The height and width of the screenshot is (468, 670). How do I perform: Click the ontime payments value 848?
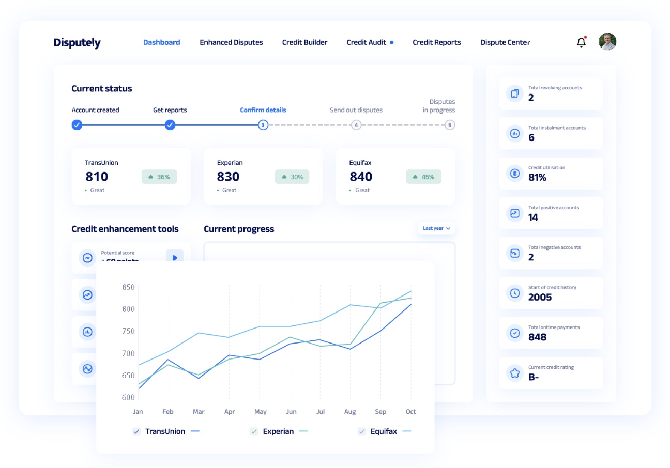pyautogui.click(x=537, y=337)
